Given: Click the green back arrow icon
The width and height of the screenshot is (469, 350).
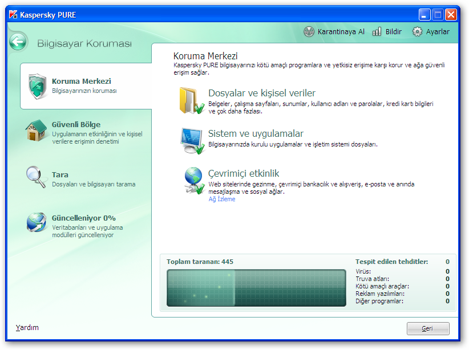Looking at the screenshot, I should tap(18, 41).
